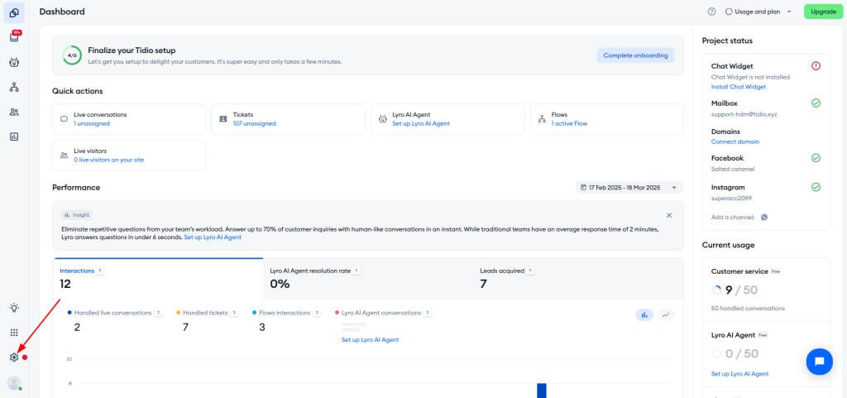Click the help question mark icon

tap(711, 12)
